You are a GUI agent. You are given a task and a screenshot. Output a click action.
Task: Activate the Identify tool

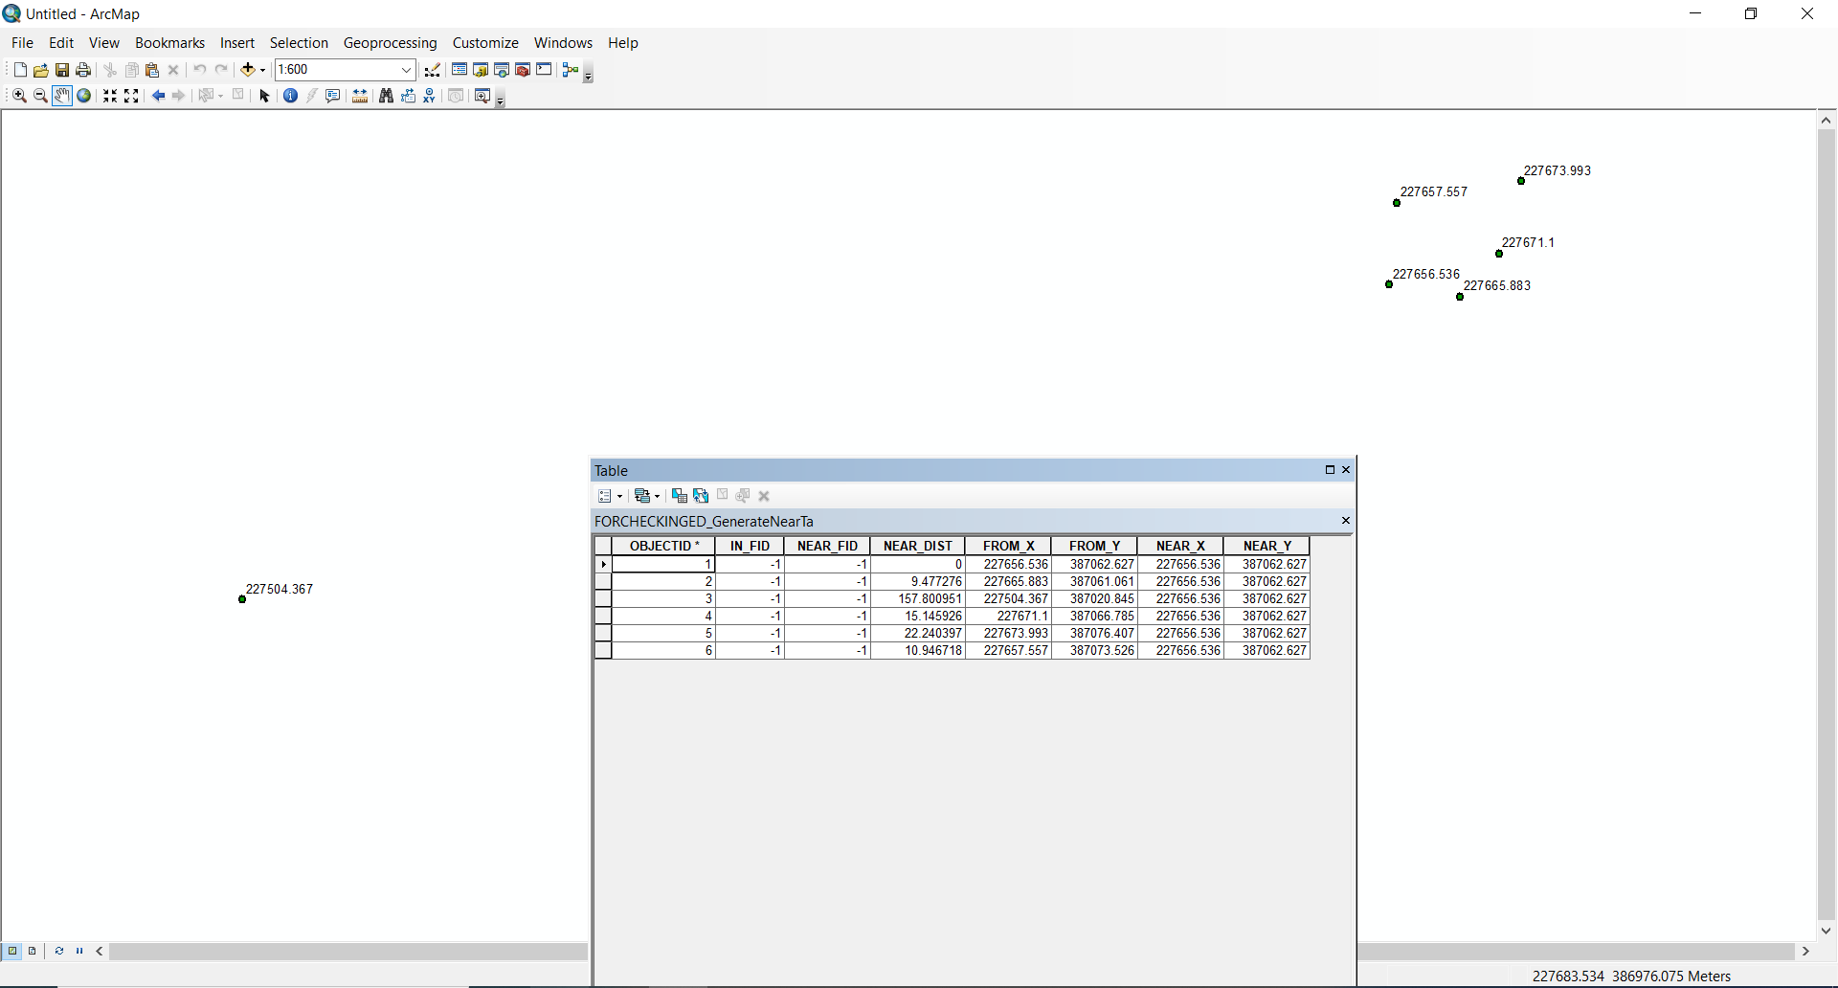291,96
